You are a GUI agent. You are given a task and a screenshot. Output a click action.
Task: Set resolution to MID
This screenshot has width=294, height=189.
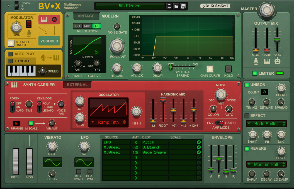(x=87, y=26)
